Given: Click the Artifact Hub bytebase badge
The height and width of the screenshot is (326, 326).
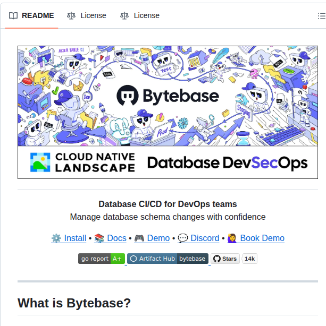Looking at the screenshot, I should click(x=168, y=259).
